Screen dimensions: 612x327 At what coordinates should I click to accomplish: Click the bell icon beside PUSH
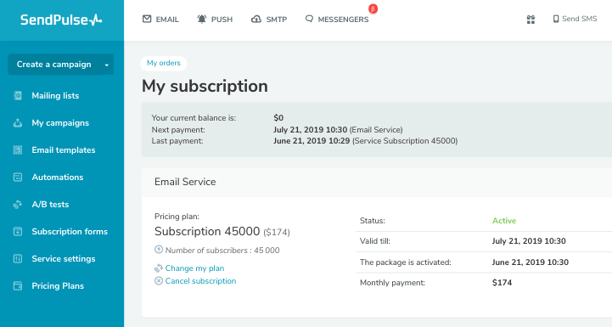[x=202, y=19]
